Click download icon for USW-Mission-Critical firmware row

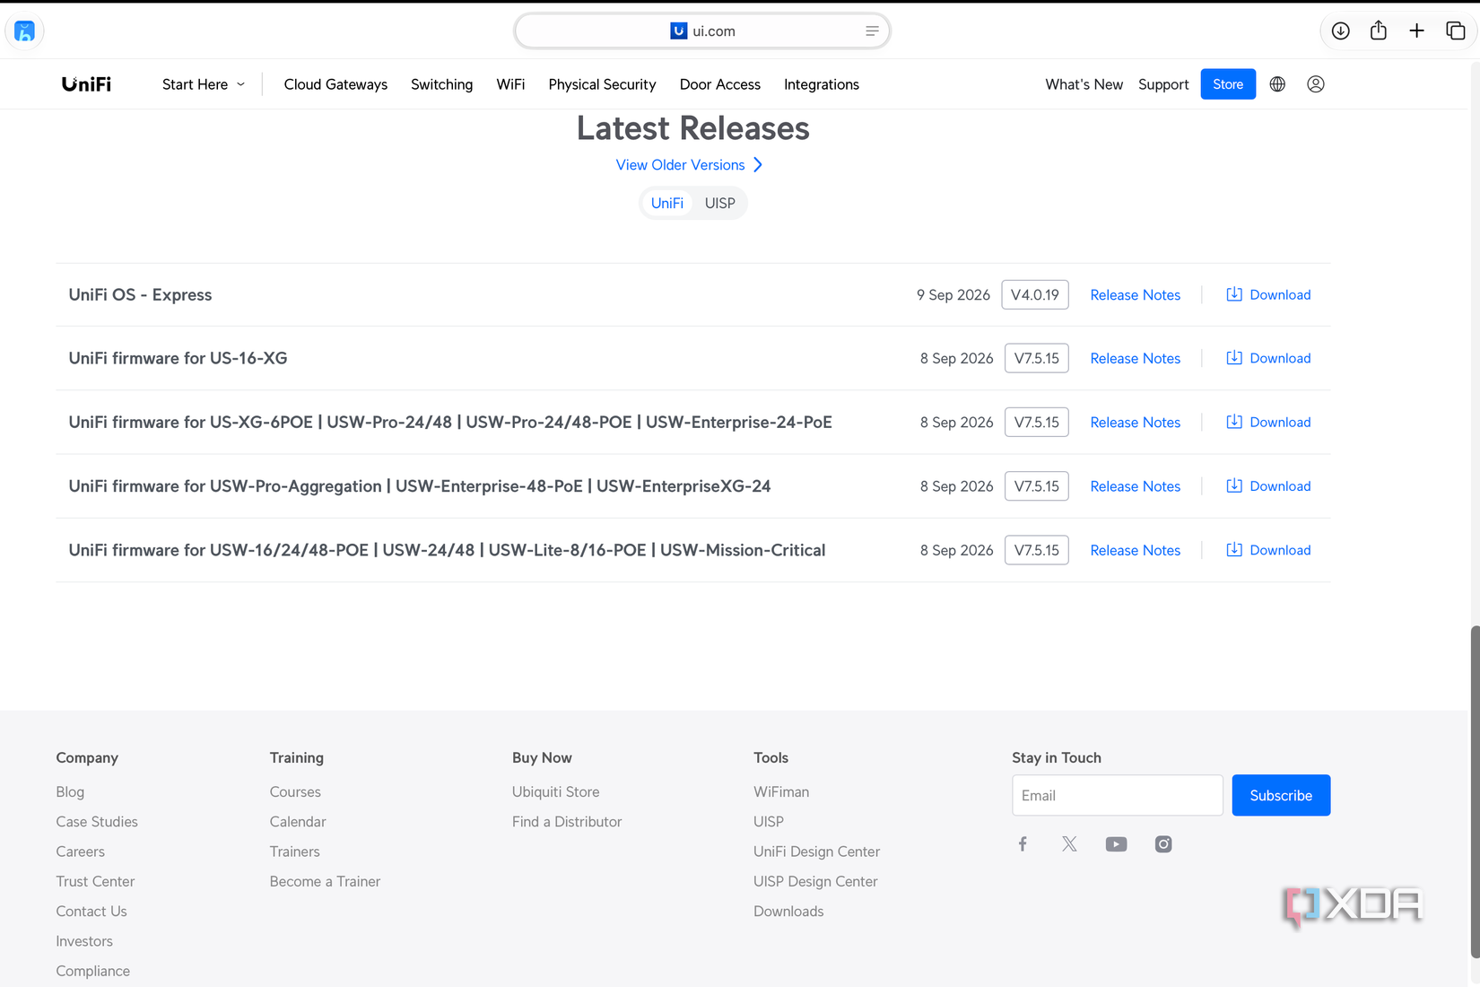coord(1234,550)
